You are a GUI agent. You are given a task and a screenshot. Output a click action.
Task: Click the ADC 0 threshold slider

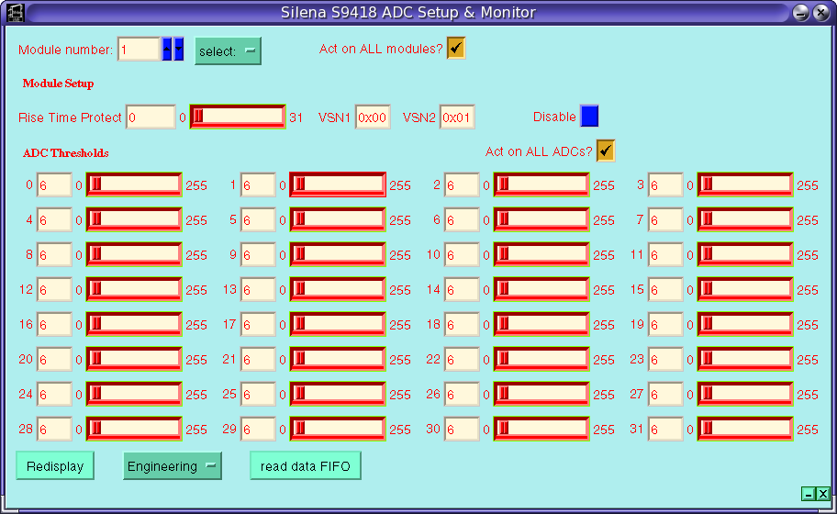[x=134, y=185]
